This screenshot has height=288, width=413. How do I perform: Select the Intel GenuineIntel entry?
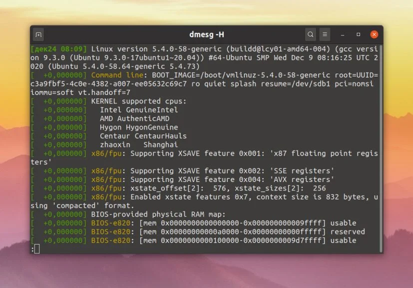[x=139, y=109]
